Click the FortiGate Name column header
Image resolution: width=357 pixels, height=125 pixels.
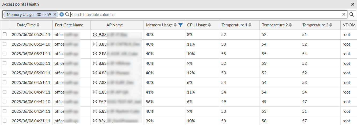(x=69, y=25)
